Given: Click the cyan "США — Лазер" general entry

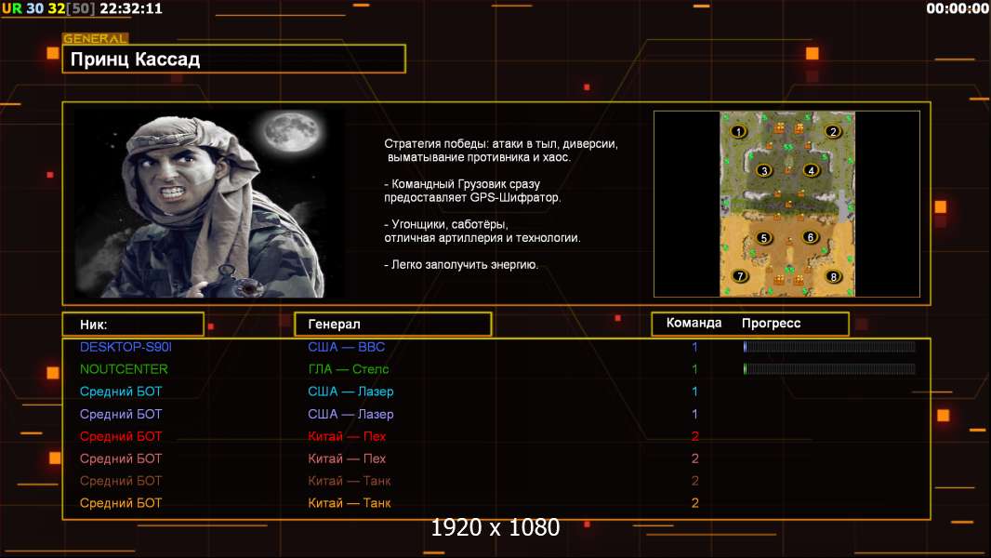Looking at the screenshot, I should pos(350,392).
